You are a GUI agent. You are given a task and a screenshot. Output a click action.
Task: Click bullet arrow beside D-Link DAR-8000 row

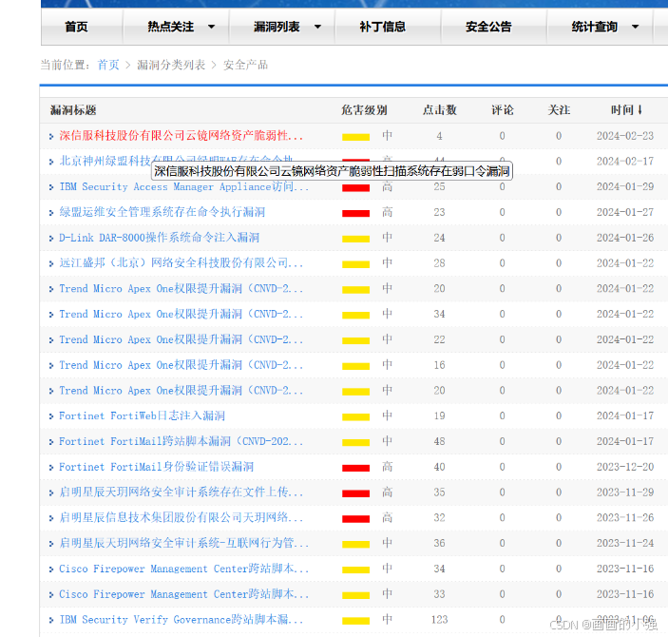point(51,238)
